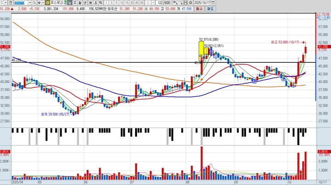This screenshot has height=185, width=331.
Task: Choose the 15 interval button
Action: (x=127, y=3)
